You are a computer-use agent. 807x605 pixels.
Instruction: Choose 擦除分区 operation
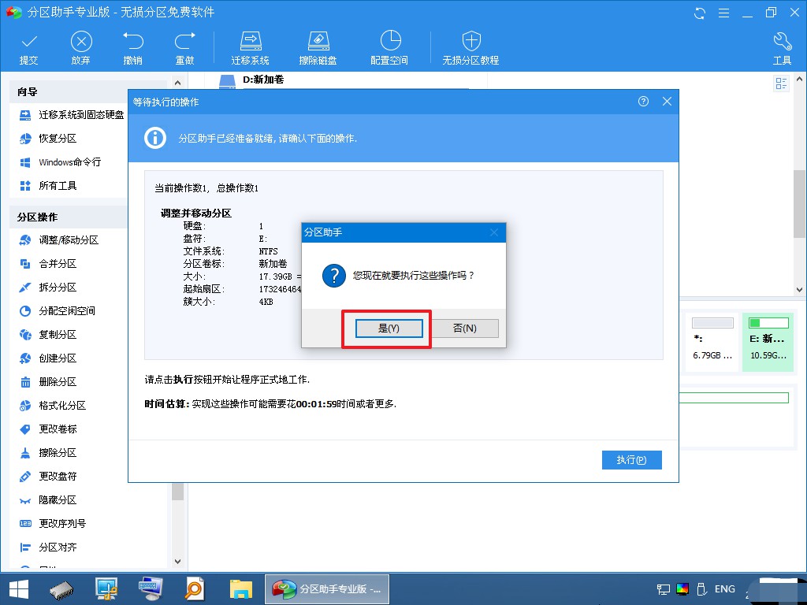(48, 453)
